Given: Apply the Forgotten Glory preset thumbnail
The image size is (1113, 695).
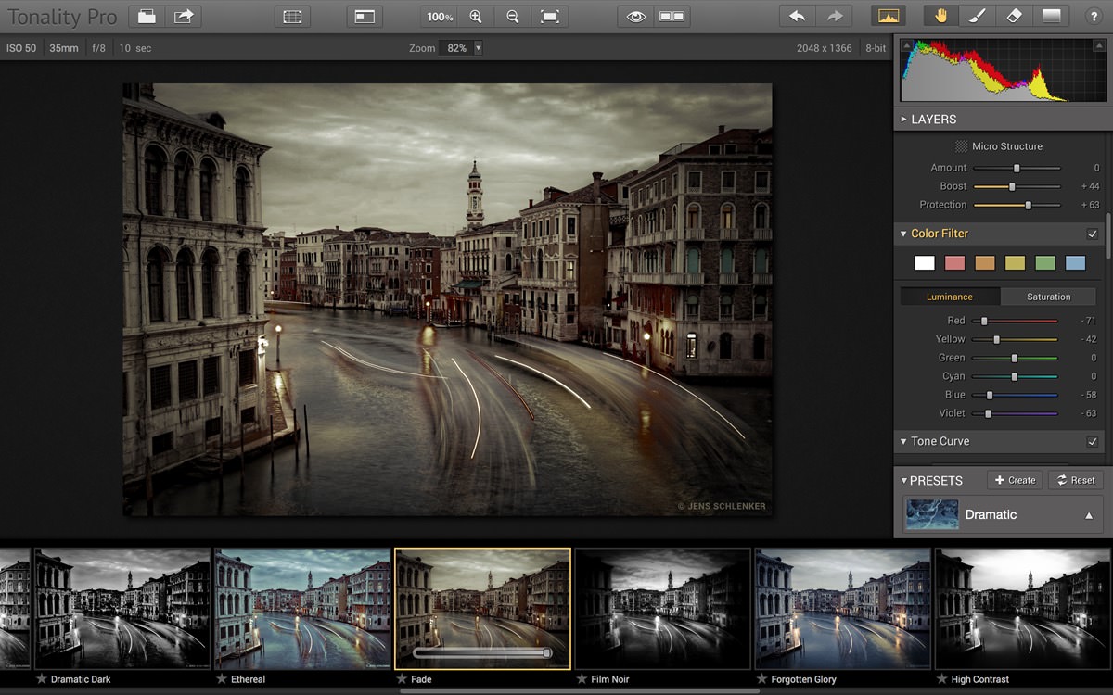Looking at the screenshot, I should tap(842, 608).
